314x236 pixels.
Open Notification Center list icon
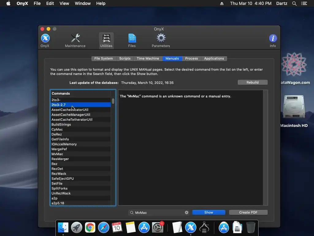304,3
